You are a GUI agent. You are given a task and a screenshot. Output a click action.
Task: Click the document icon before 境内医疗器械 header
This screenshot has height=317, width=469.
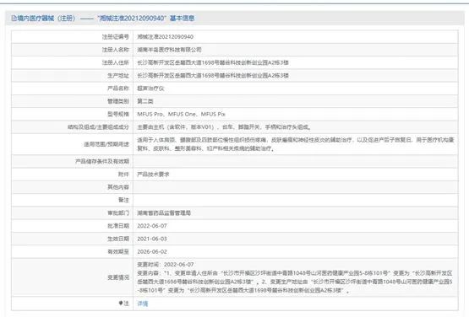[x=14, y=19]
